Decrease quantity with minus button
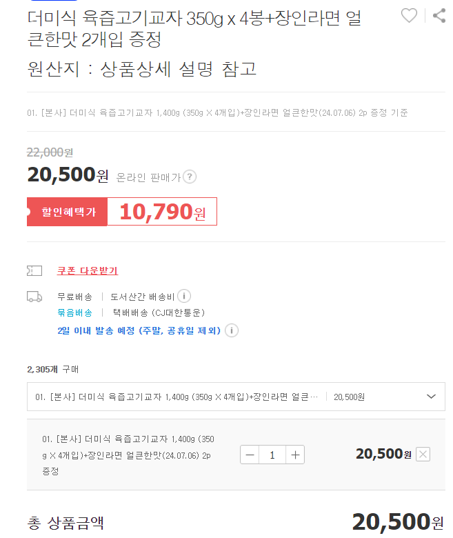 click(250, 455)
